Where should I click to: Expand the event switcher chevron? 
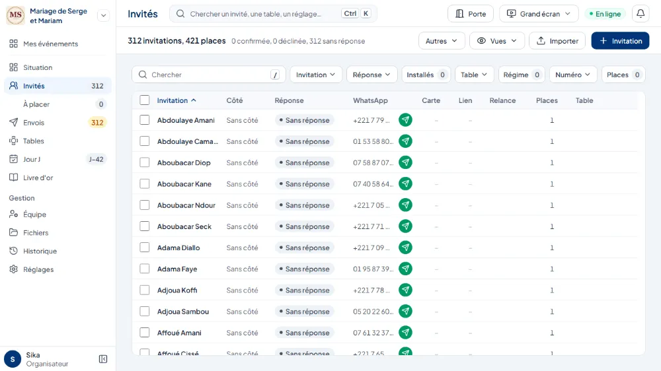pos(103,16)
